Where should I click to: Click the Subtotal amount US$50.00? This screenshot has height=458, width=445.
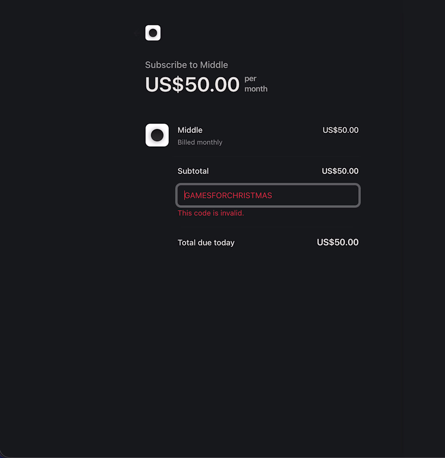(x=340, y=171)
